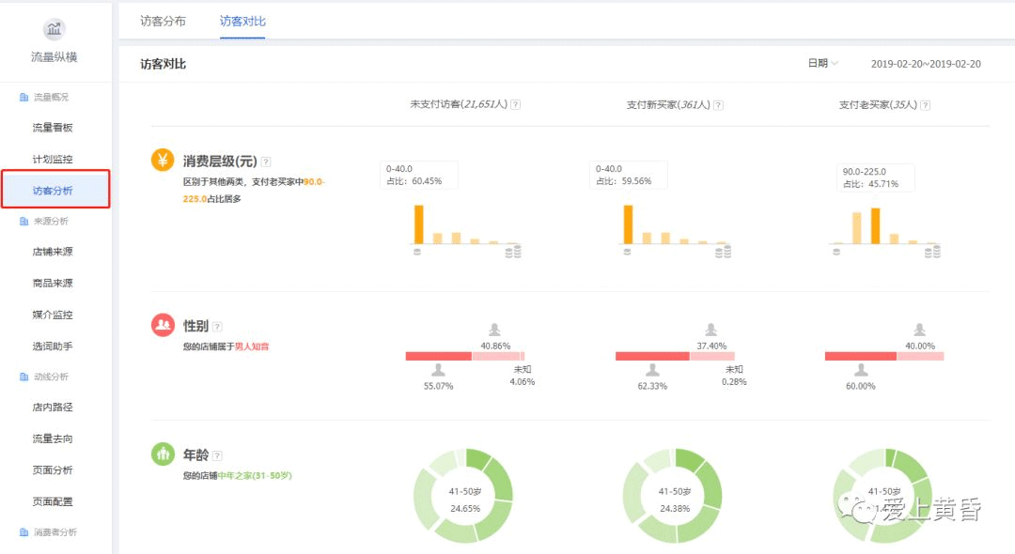Viewport: 1015px width, 554px height.
Task: Click help icon beside 支付新买家 header
Action: pyautogui.click(x=718, y=105)
